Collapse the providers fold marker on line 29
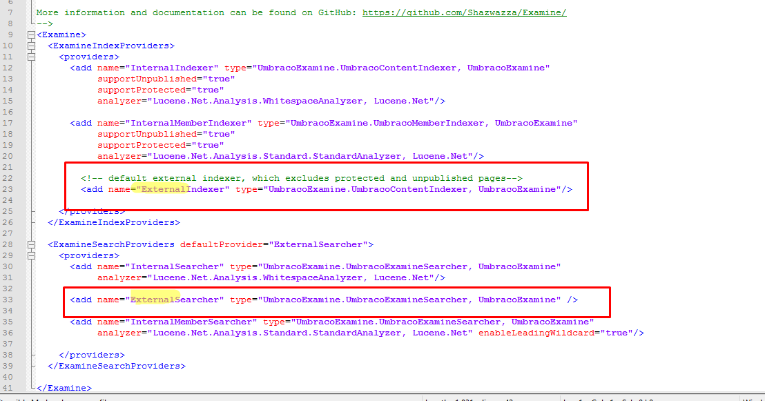 pos(31,255)
